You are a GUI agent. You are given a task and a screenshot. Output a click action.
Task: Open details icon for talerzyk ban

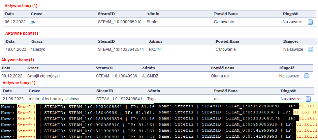[x=311, y=49]
